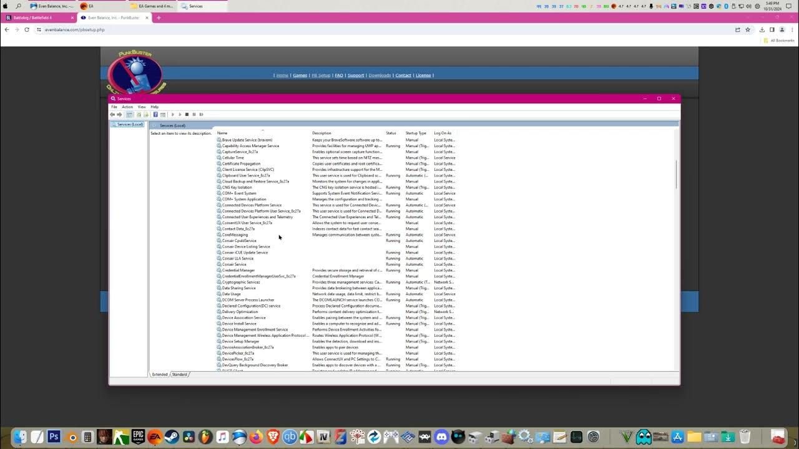Screen dimensions: 799x449
Task: Click the Stop Service square icon
Action: [187, 115]
